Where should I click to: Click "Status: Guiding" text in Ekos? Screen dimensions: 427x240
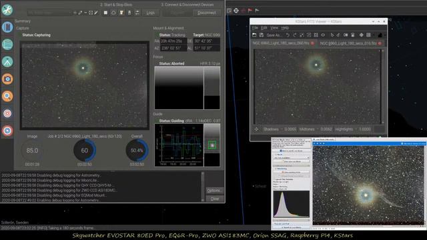(171, 121)
